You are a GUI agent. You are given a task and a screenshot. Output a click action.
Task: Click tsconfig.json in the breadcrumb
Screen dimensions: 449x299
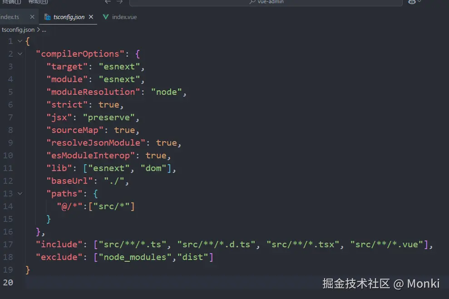tap(18, 30)
